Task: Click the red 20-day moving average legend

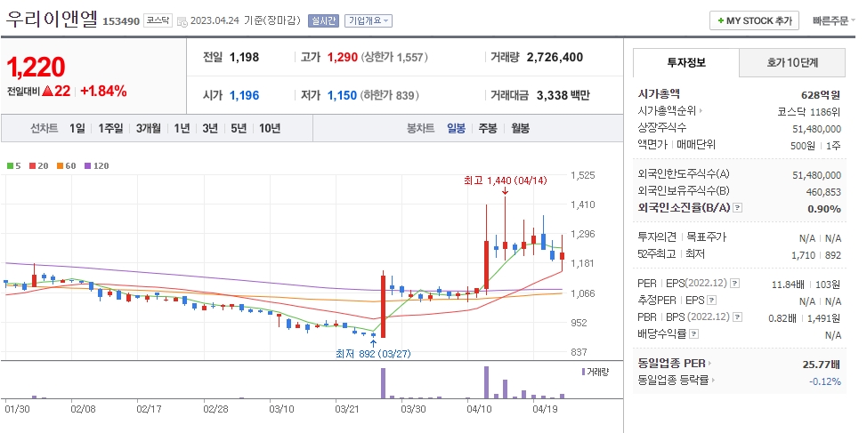Action: point(36,165)
